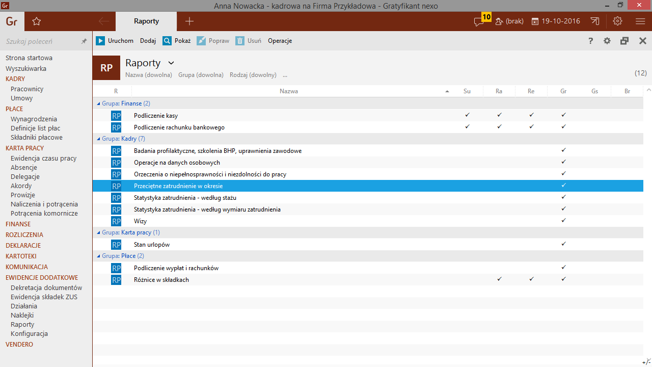
Task: Open DEKLARACJE section in sidebar
Action: [x=23, y=246]
